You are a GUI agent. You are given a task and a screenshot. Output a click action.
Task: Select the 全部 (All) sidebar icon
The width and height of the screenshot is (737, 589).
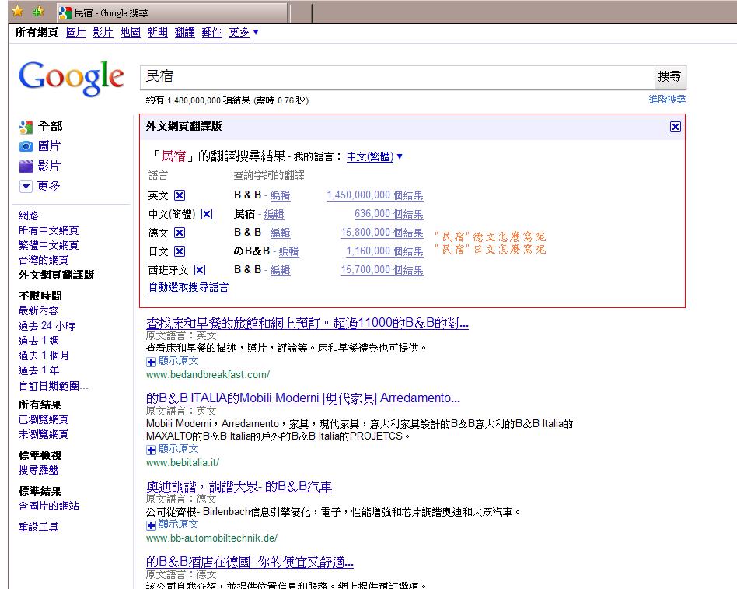[26, 127]
